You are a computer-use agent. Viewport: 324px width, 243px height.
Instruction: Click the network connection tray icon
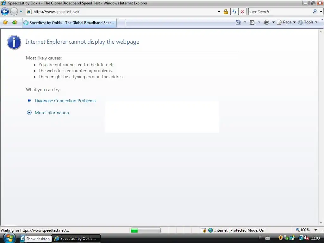click(x=301, y=238)
